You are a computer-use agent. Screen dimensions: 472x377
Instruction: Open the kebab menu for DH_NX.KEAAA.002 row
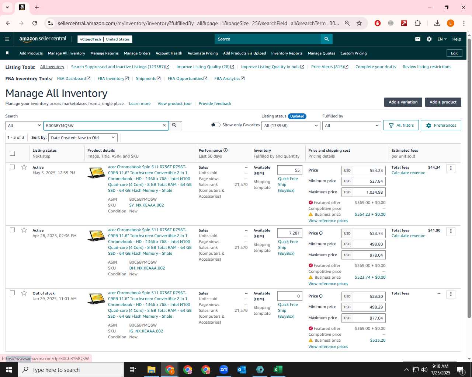451,231
